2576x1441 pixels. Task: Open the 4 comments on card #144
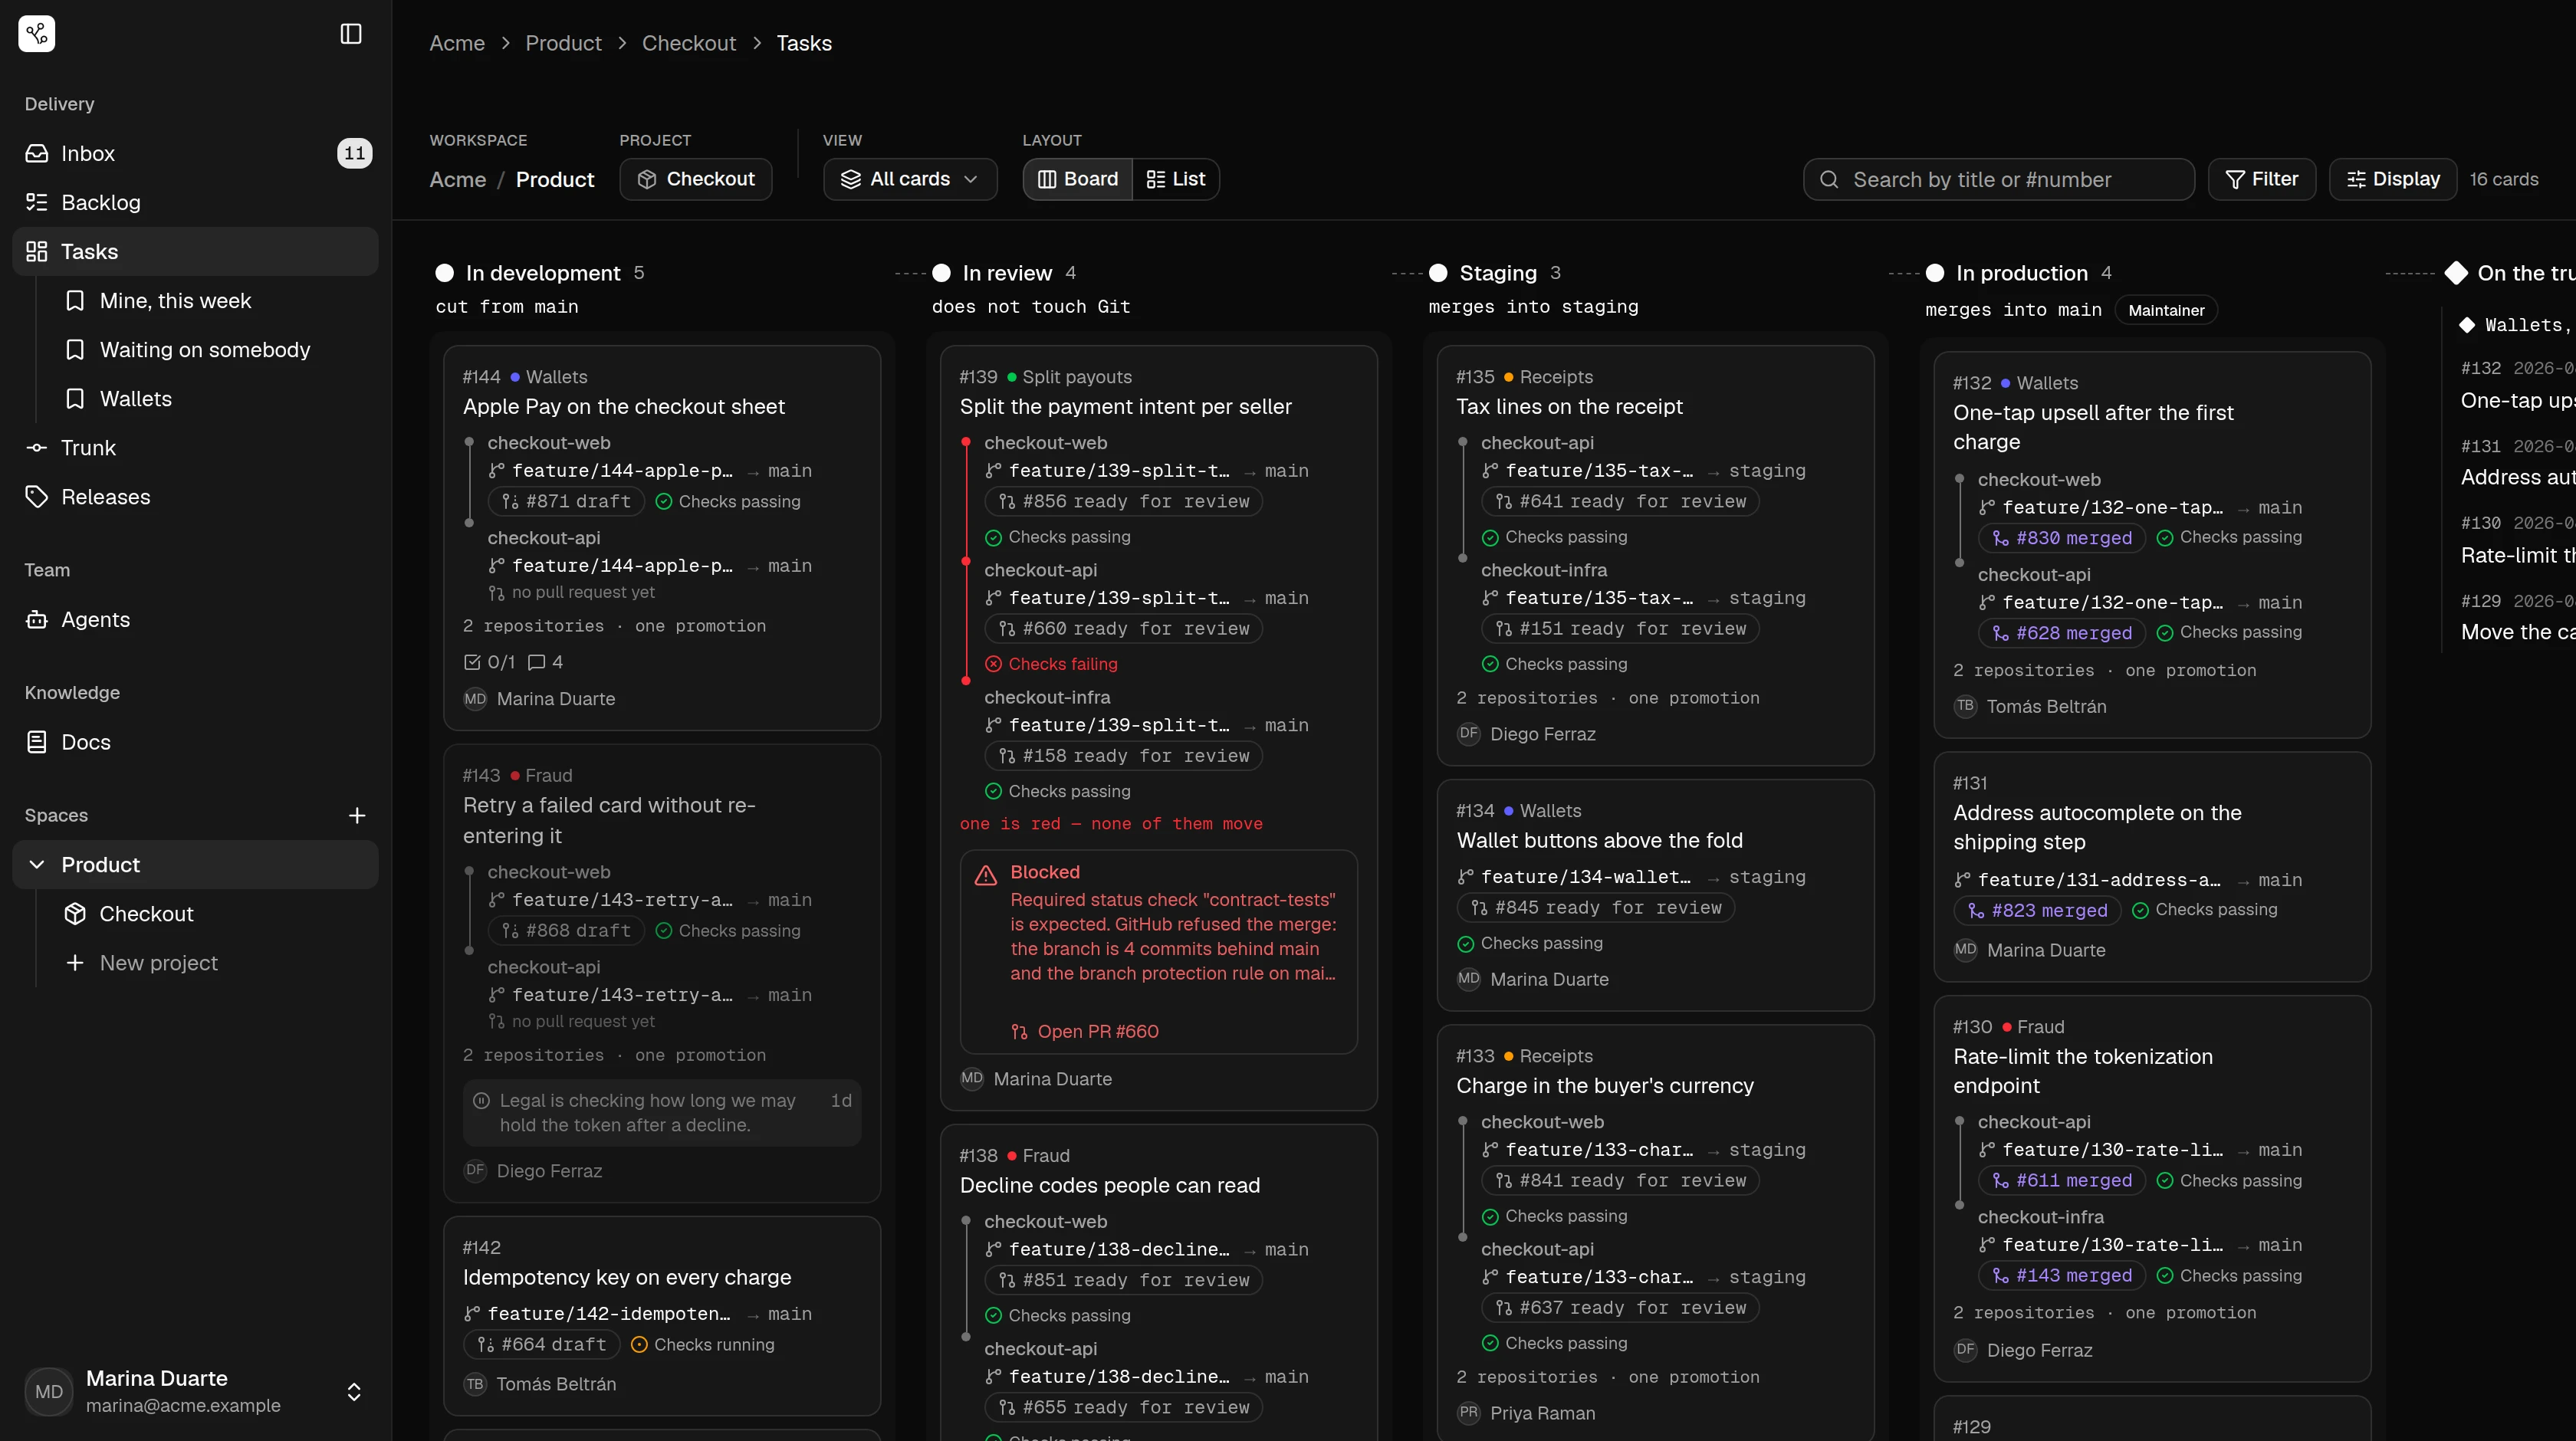(x=545, y=662)
